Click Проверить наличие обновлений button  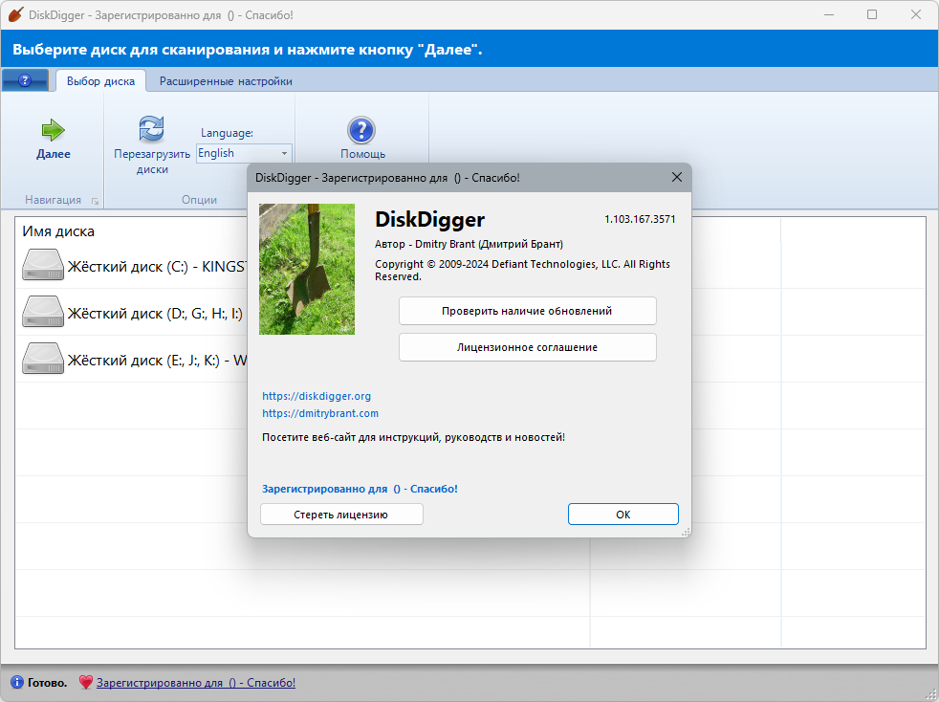pos(528,311)
